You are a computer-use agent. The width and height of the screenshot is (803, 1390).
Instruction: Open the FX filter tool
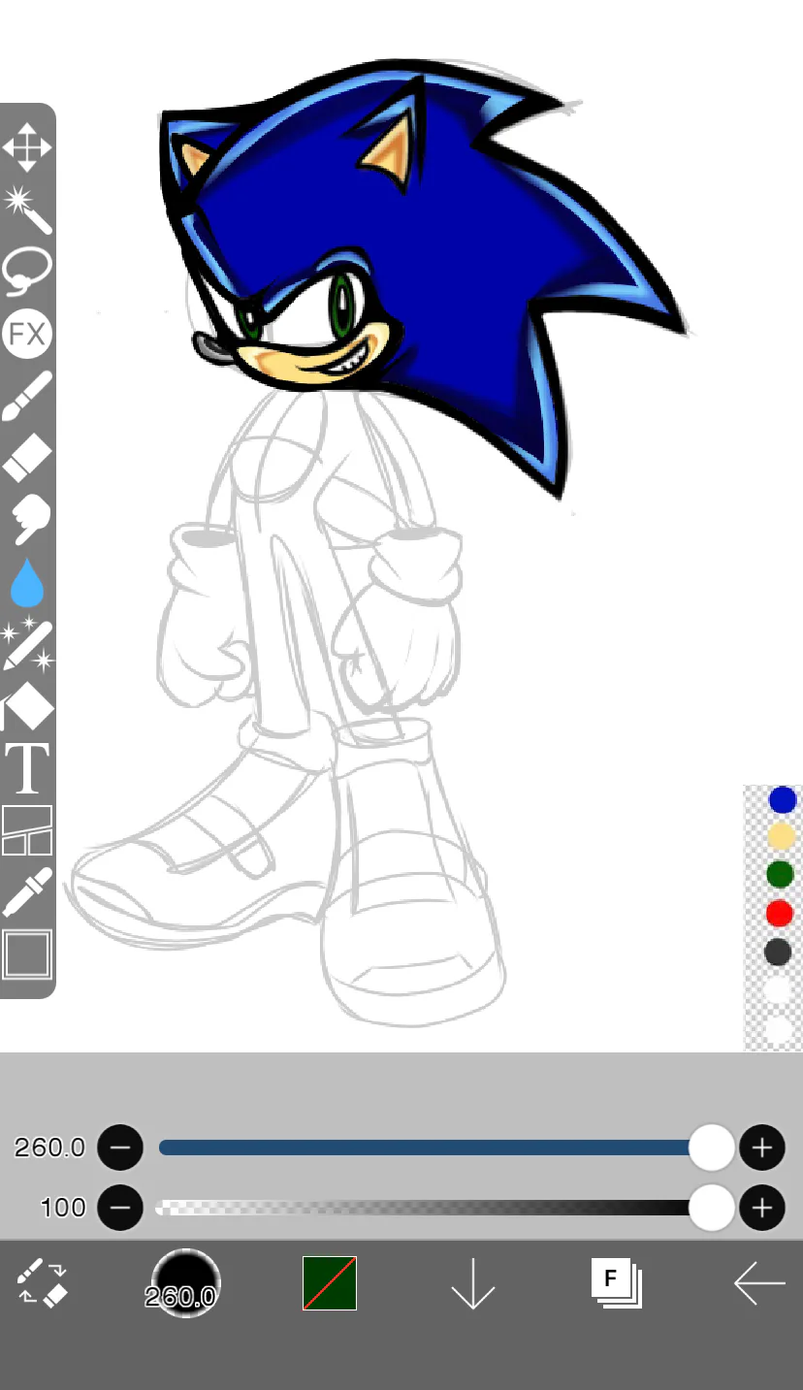point(27,335)
